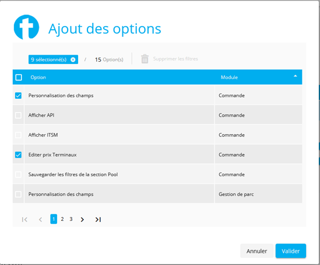Click the trash icon to remove filters
The image size is (320, 265).
tap(145, 59)
